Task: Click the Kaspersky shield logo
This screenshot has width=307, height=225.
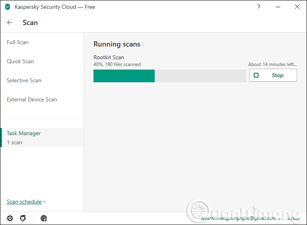Action: [8, 7]
